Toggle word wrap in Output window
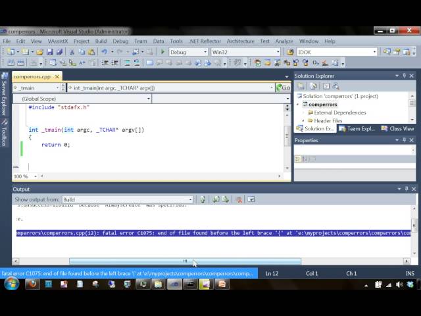Screen dimensions: 421x316 pyautogui.click(x=251, y=199)
